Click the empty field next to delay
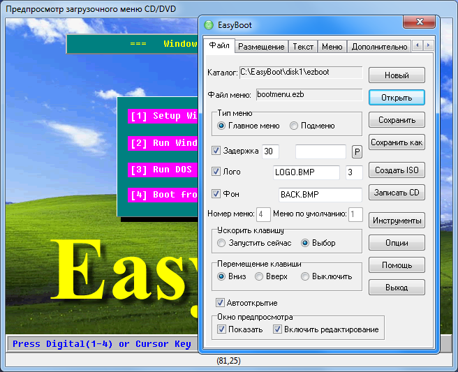Viewport: 458px width, 372px height. point(320,151)
